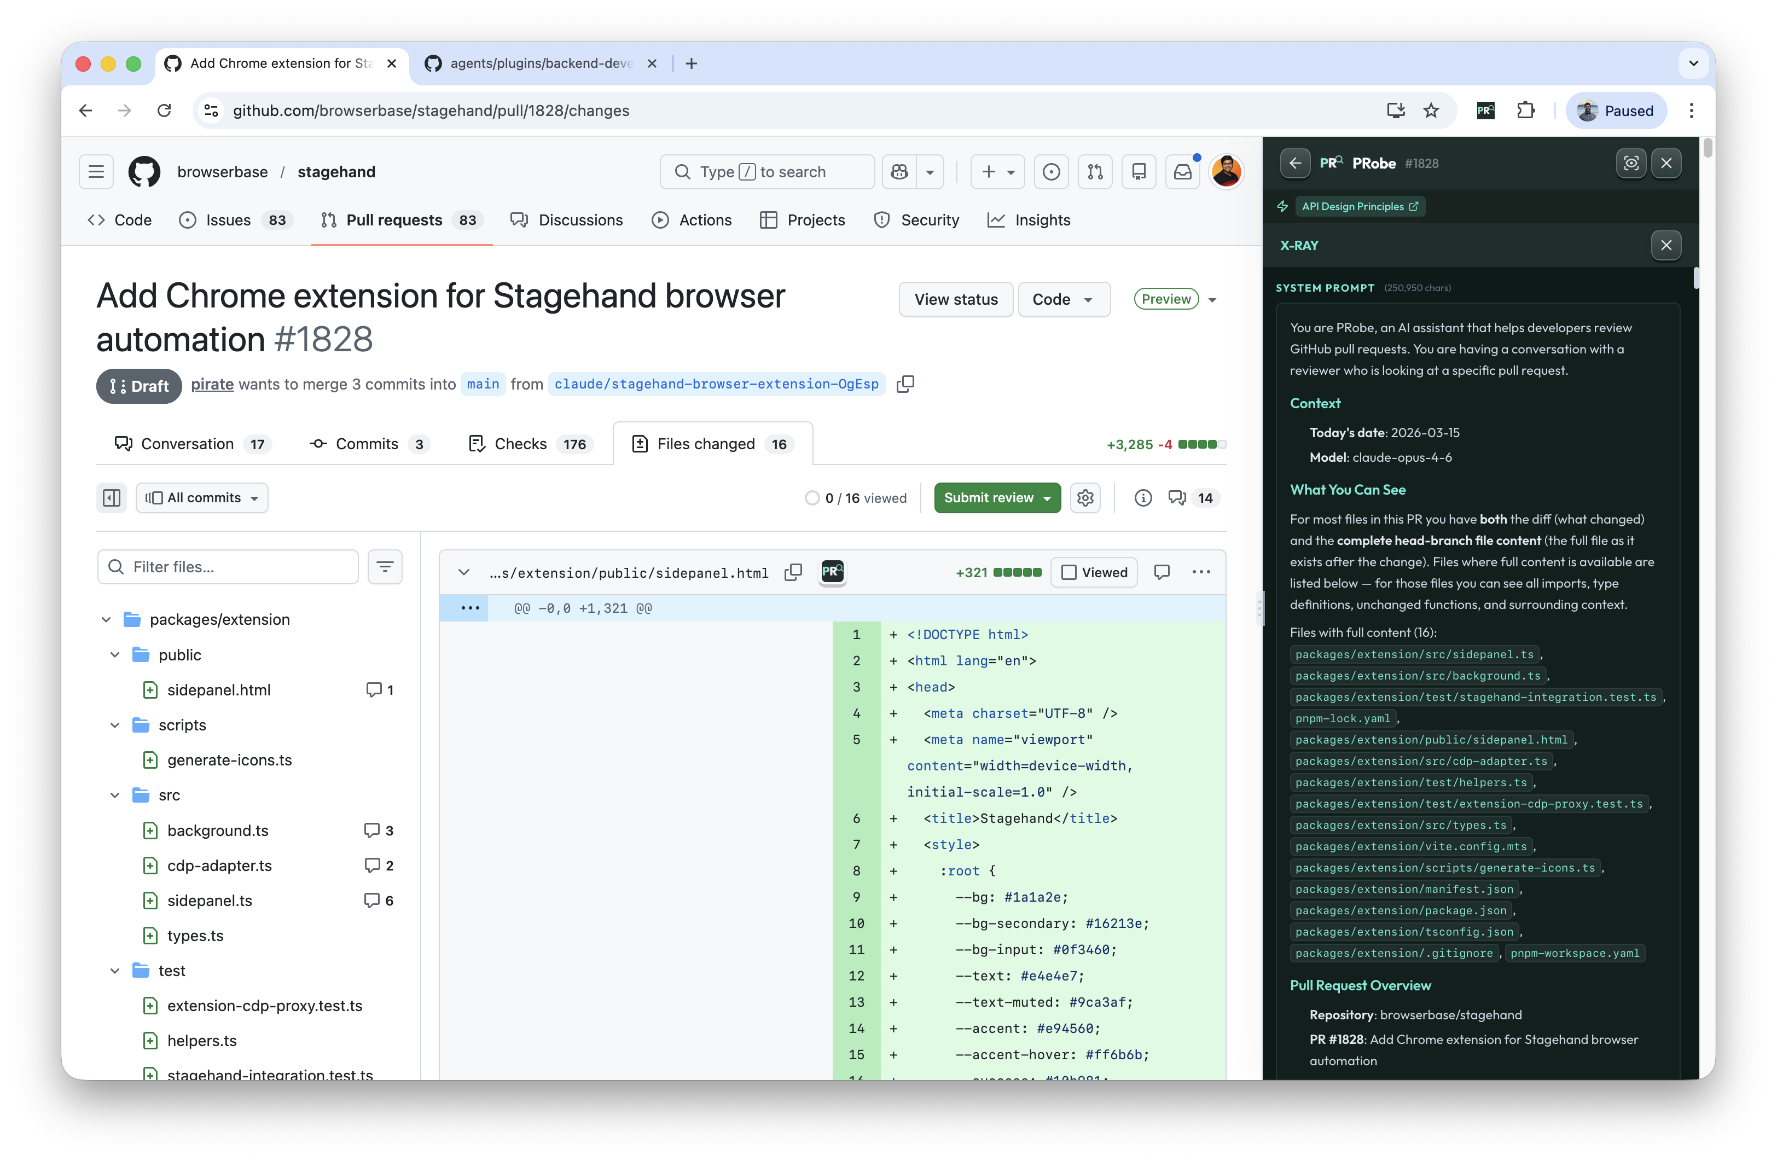Screen dimensions: 1777x1161
Task: Open background.ts in file tree
Action: [x=217, y=830]
